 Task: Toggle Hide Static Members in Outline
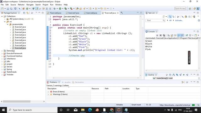point(181,75)
